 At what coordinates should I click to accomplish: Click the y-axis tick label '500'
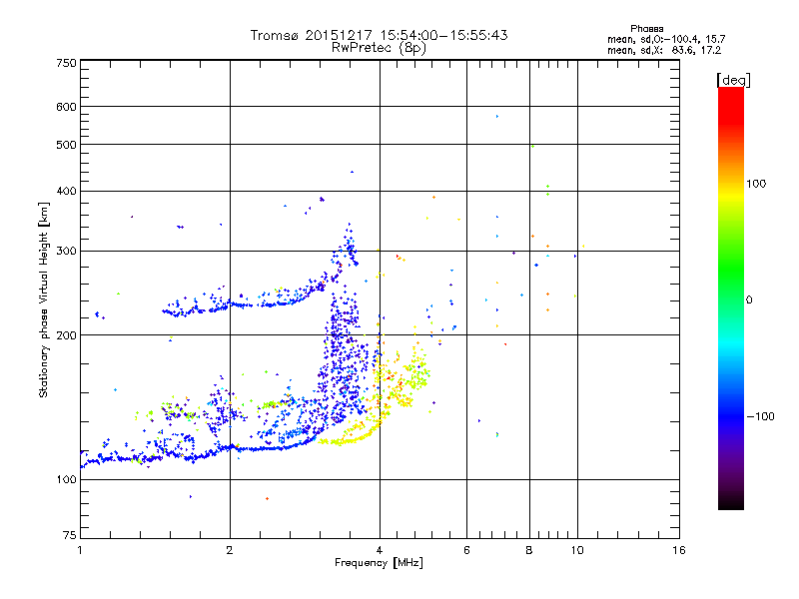pos(66,145)
